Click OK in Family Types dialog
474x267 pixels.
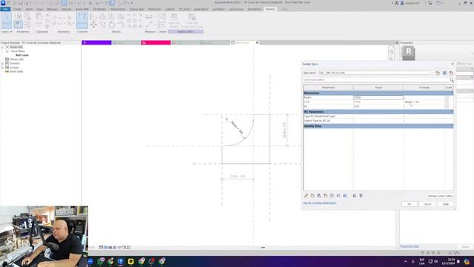pyautogui.click(x=409, y=204)
